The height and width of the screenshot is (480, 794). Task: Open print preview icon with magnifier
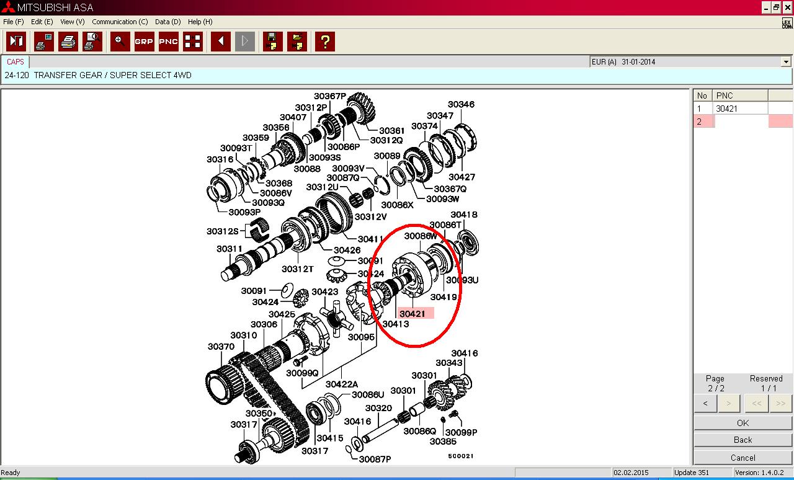coord(92,42)
